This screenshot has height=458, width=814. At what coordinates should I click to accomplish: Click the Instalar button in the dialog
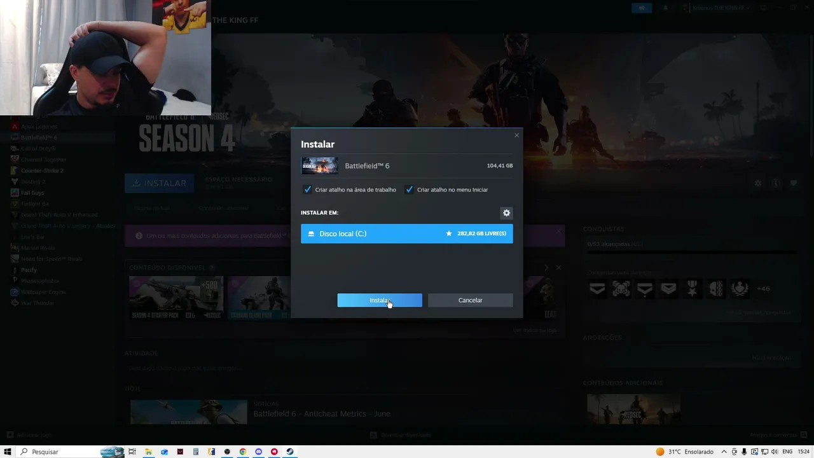pyautogui.click(x=380, y=300)
